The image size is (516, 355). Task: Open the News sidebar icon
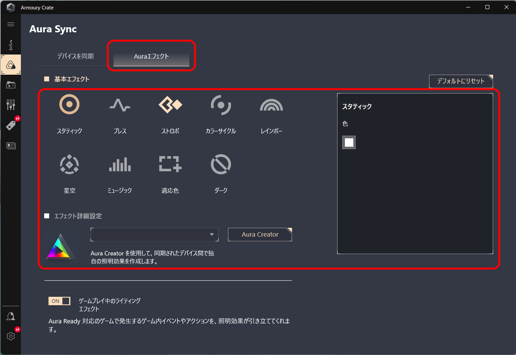coord(11,145)
